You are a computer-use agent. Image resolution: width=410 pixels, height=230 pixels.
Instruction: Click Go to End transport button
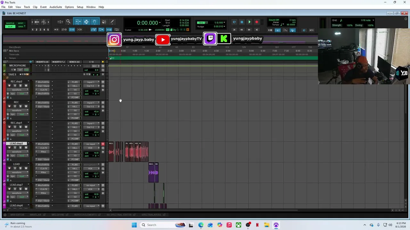[x=257, y=30]
